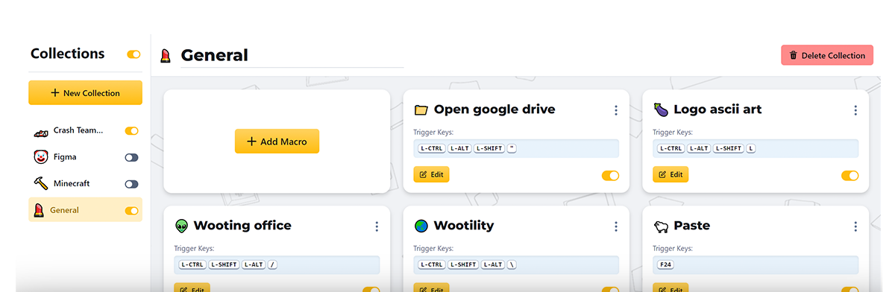Toggle the Figma collection switch on

pyautogui.click(x=132, y=157)
